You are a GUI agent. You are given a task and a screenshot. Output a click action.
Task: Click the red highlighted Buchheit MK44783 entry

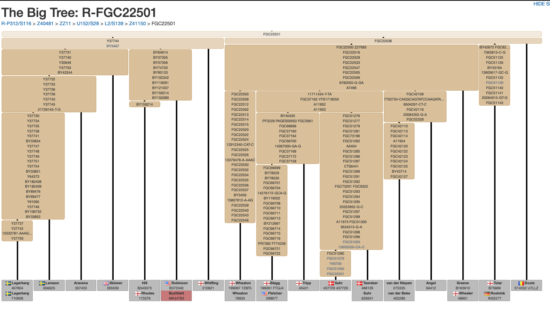pyautogui.click(x=176, y=296)
